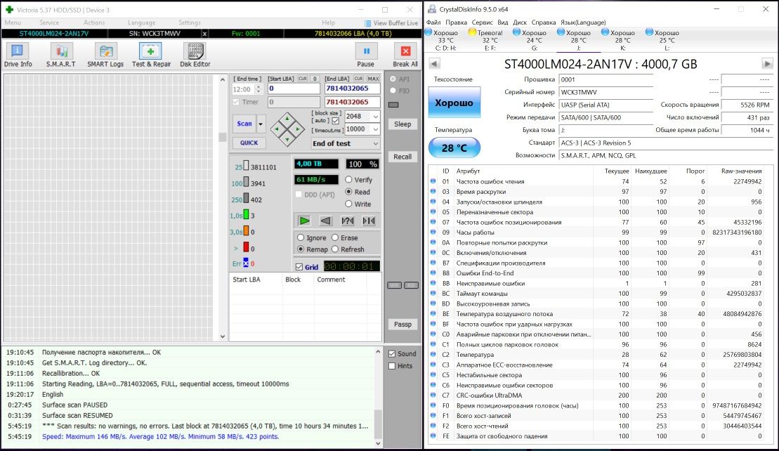Select the Write radio button
This screenshot has height=451, width=779.
click(x=349, y=204)
